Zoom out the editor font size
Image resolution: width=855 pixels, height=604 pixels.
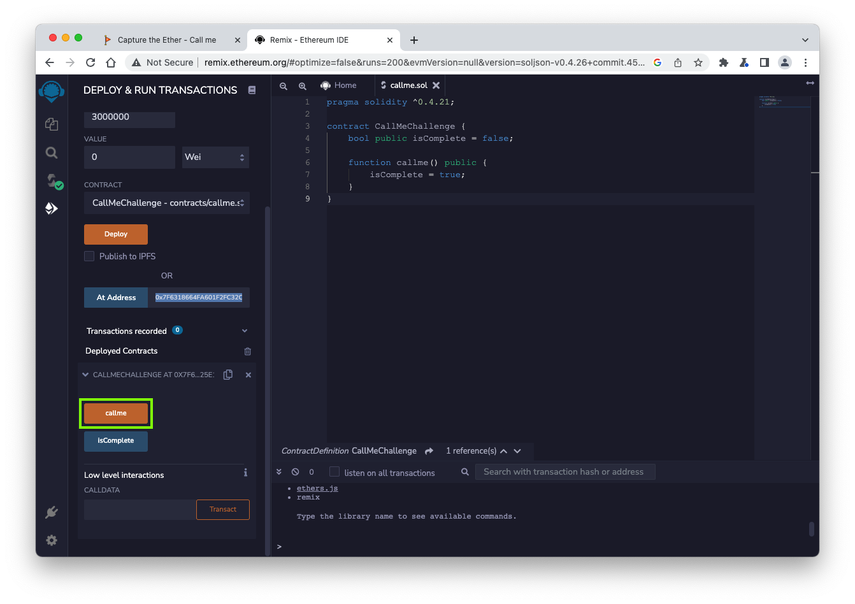click(284, 85)
